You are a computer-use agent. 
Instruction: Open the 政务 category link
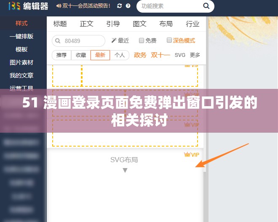[140, 55]
